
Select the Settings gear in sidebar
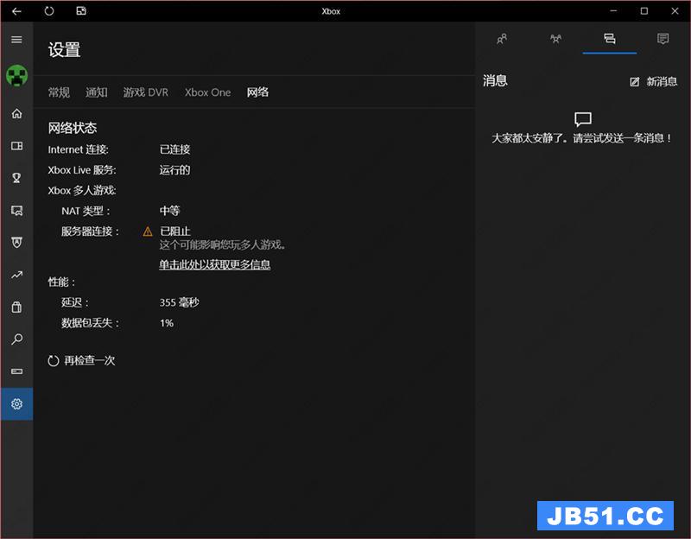click(x=16, y=403)
